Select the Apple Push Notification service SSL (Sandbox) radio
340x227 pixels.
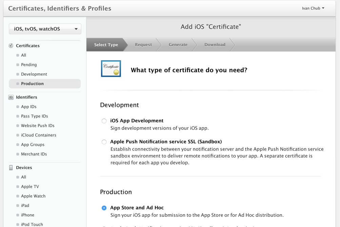point(104,142)
